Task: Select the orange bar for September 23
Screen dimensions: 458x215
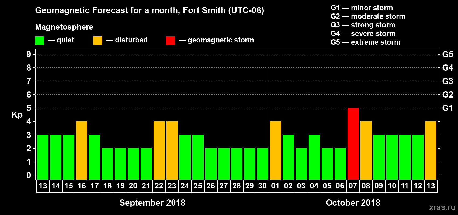Action: pyautogui.click(x=172, y=150)
